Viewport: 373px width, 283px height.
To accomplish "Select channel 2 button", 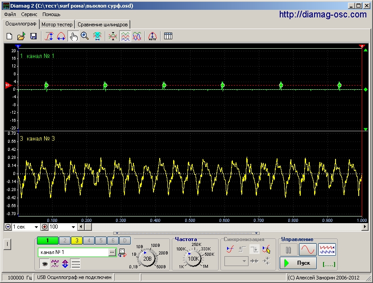I will coord(65,241).
